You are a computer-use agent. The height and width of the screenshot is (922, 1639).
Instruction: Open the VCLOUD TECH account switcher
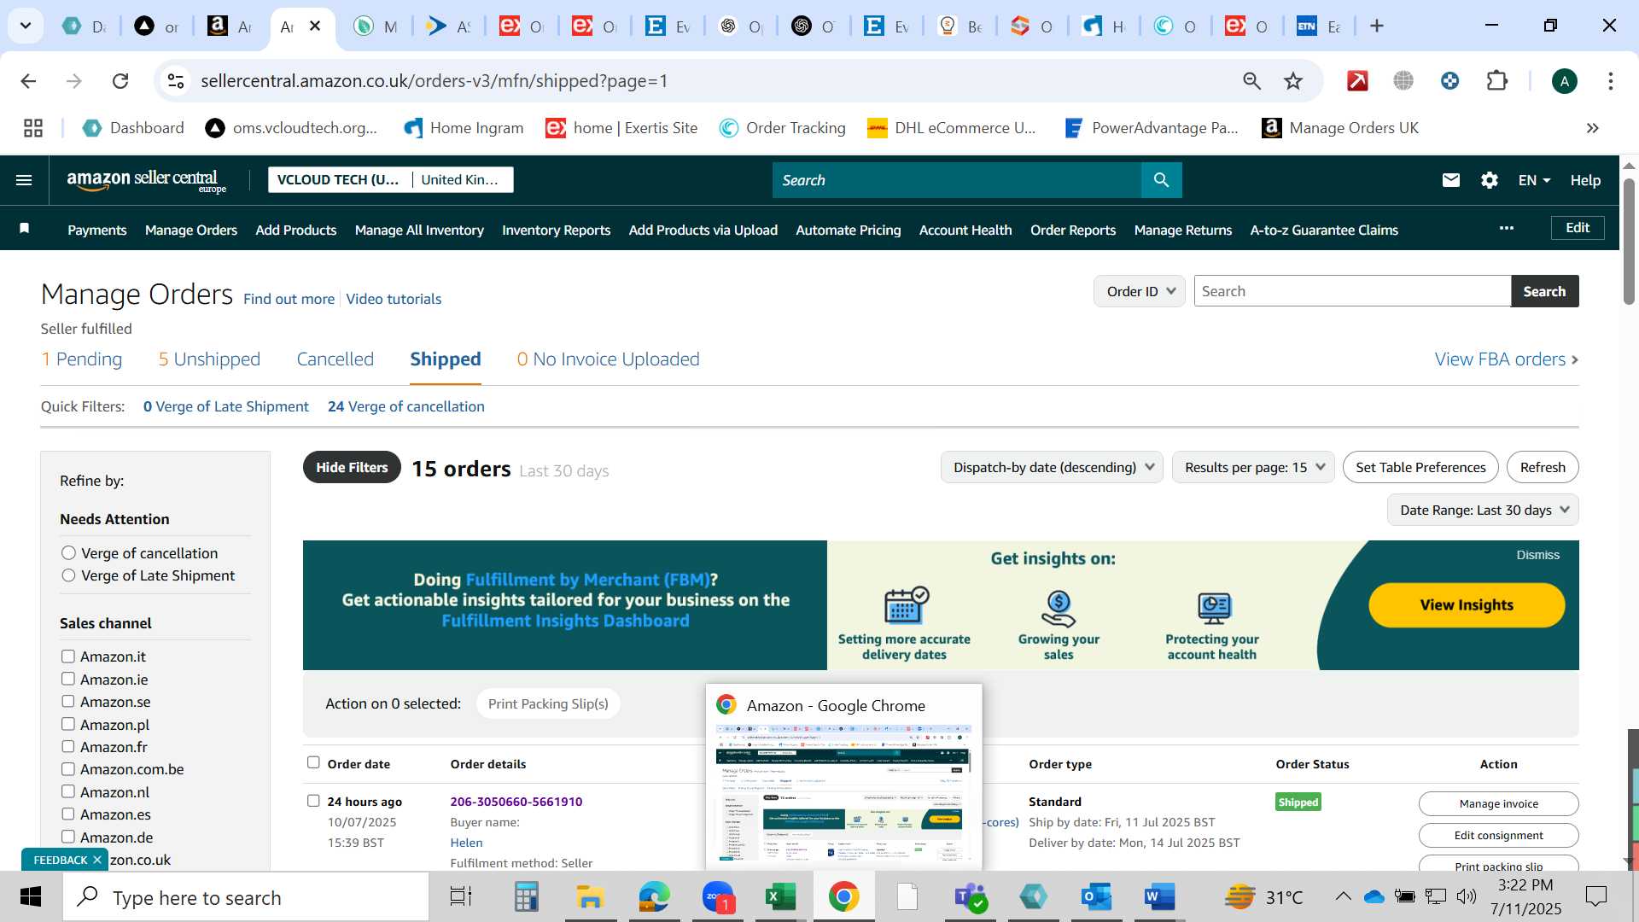coord(391,179)
